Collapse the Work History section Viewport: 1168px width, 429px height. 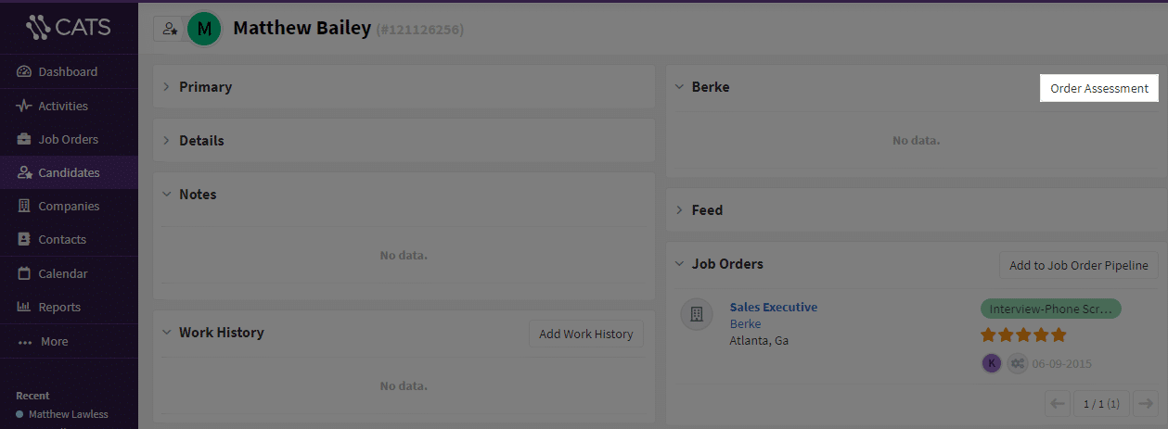(x=166, y=333)
